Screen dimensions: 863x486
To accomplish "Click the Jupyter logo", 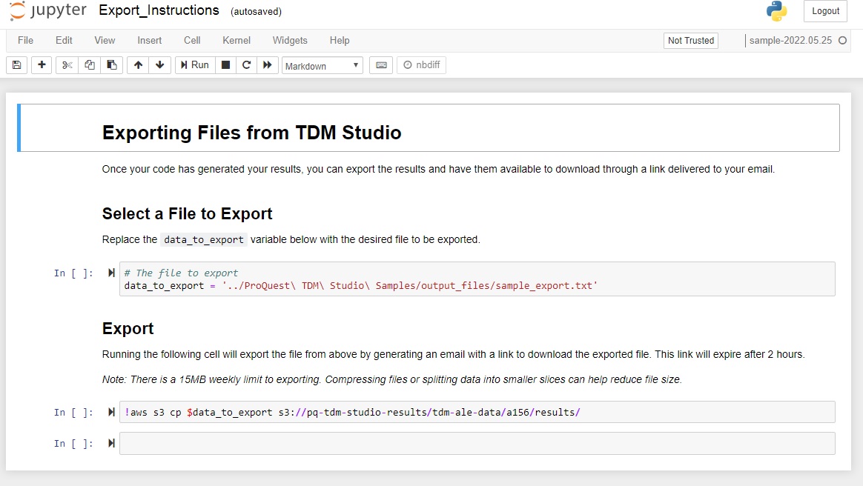I will [x=48, y=10].
